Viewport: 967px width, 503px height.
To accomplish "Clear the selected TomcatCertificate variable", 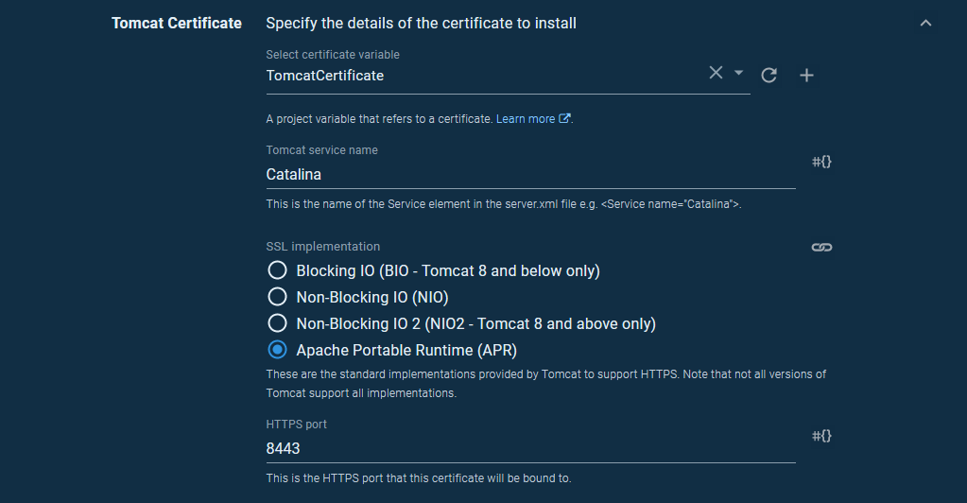I will (x=716, y=74).
